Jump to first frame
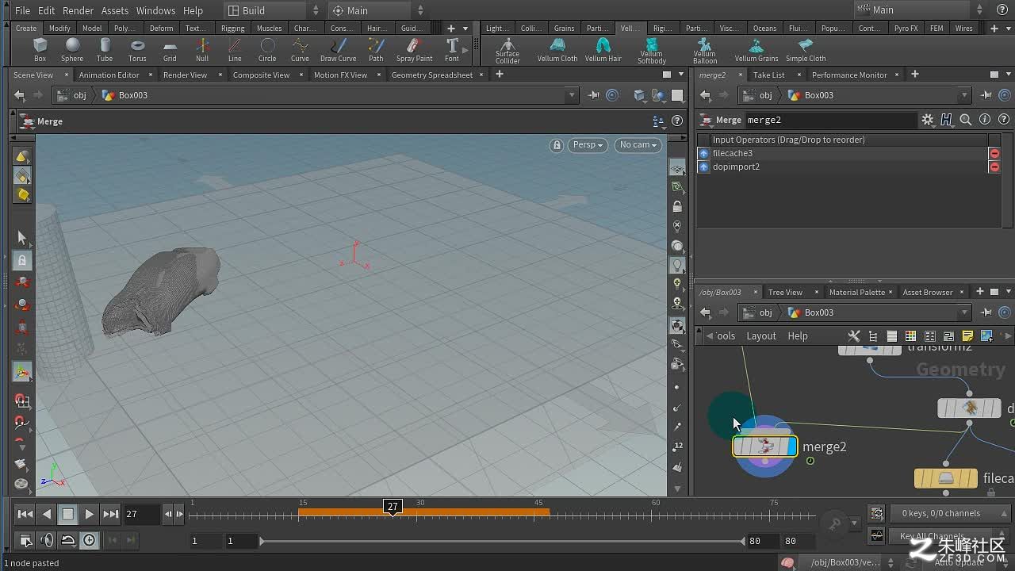The image size is (1015, 571). [25, 514]
